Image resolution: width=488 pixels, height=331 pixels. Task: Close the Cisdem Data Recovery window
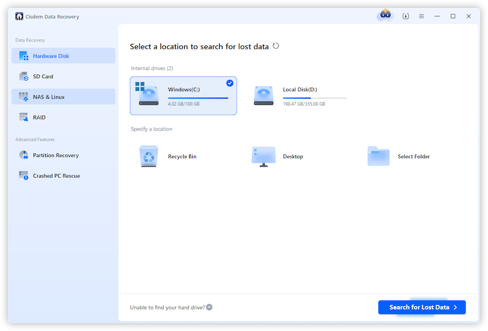tap(468, 16)
